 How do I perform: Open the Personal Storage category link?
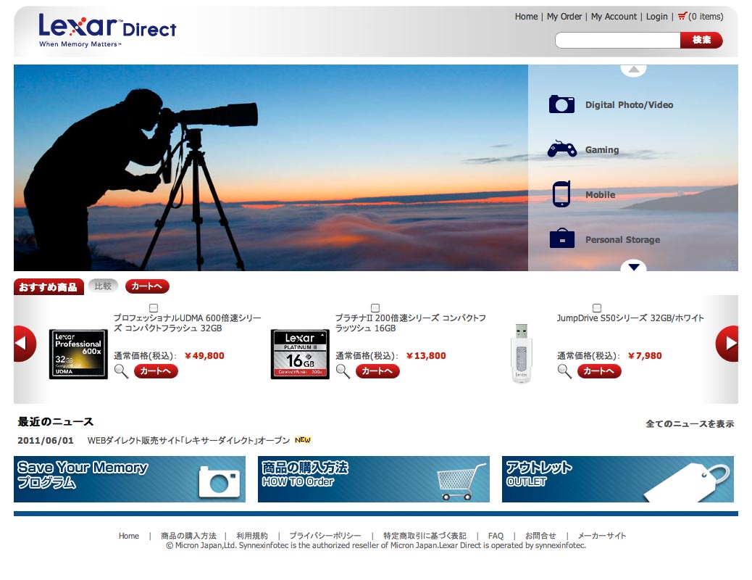pyautogui.click(x=622, y=239)
